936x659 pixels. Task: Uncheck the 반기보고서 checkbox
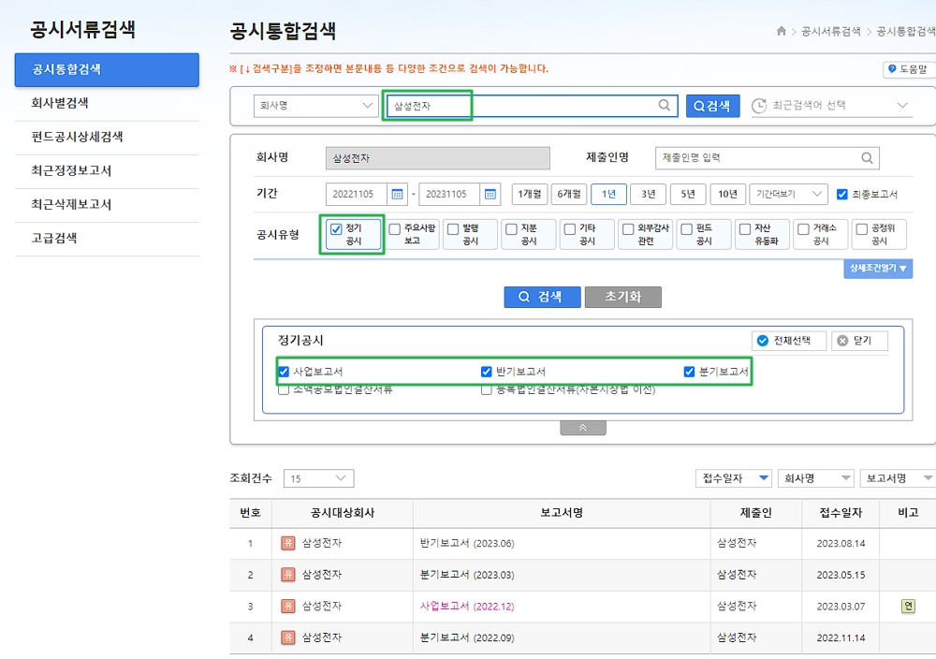(x=487, y=372)
